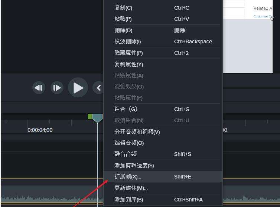The width and height of the screenshot is (280, 207).
Task: Step forward one frame button
Action: 57,88
